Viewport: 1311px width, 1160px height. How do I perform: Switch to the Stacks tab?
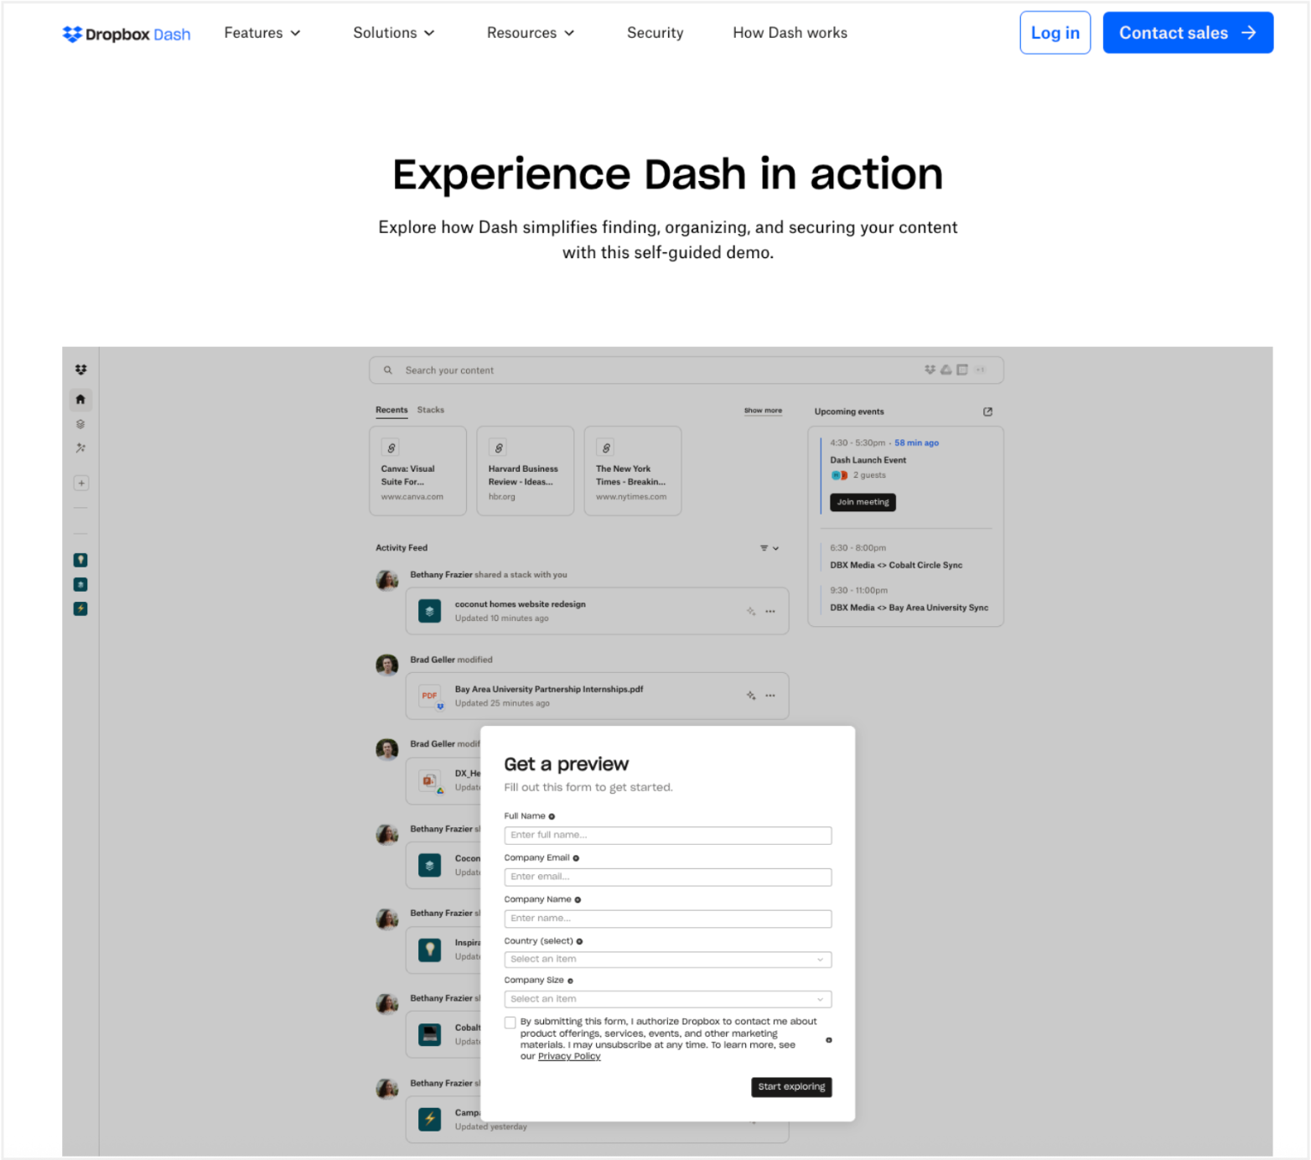[431, 410]
